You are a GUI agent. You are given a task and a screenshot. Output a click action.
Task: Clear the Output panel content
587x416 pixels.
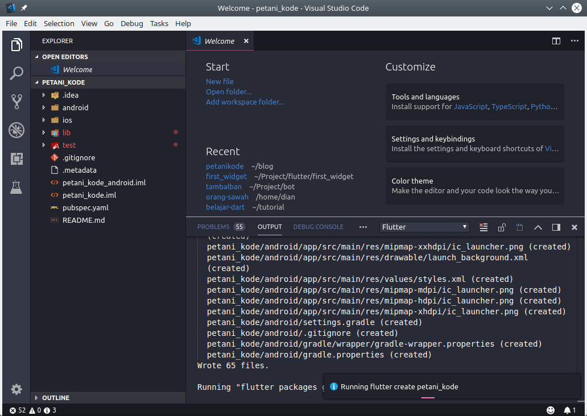(x=483, y=227)
